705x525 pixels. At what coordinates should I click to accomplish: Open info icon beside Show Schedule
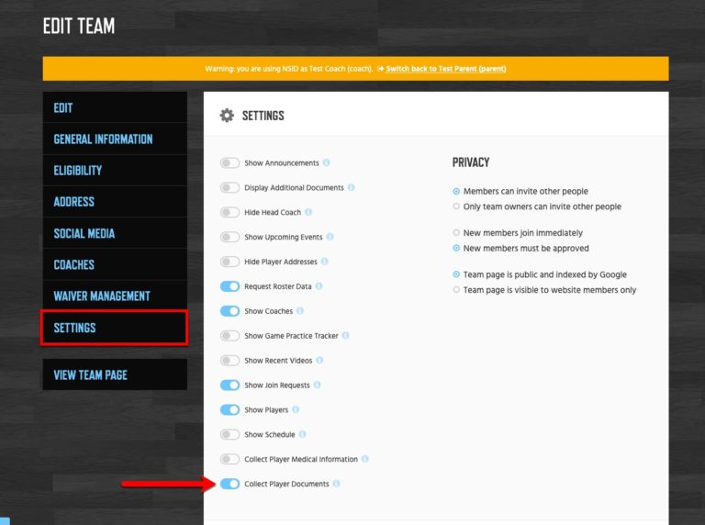pos(303,434)
